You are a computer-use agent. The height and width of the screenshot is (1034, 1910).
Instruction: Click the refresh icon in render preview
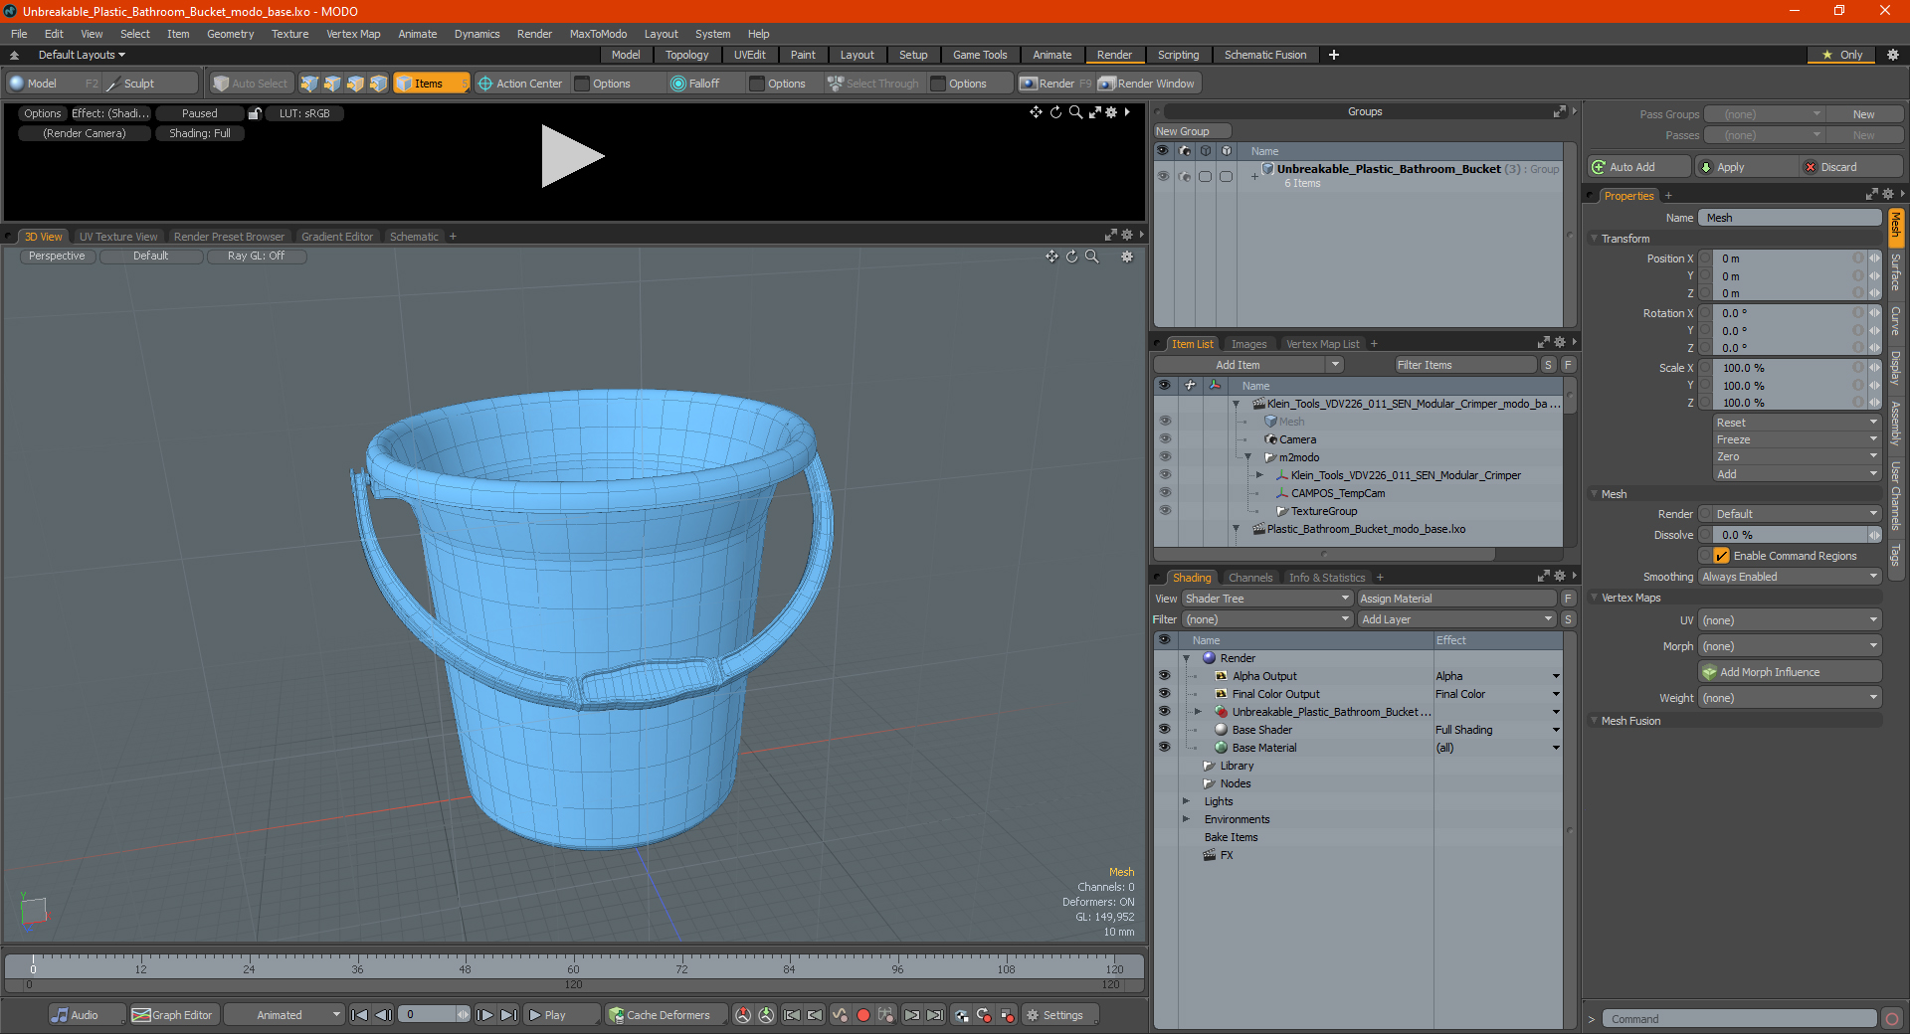point(1055,112)
